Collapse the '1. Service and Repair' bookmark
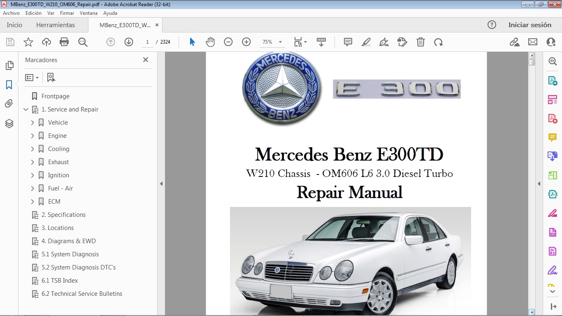 (26, 109)
